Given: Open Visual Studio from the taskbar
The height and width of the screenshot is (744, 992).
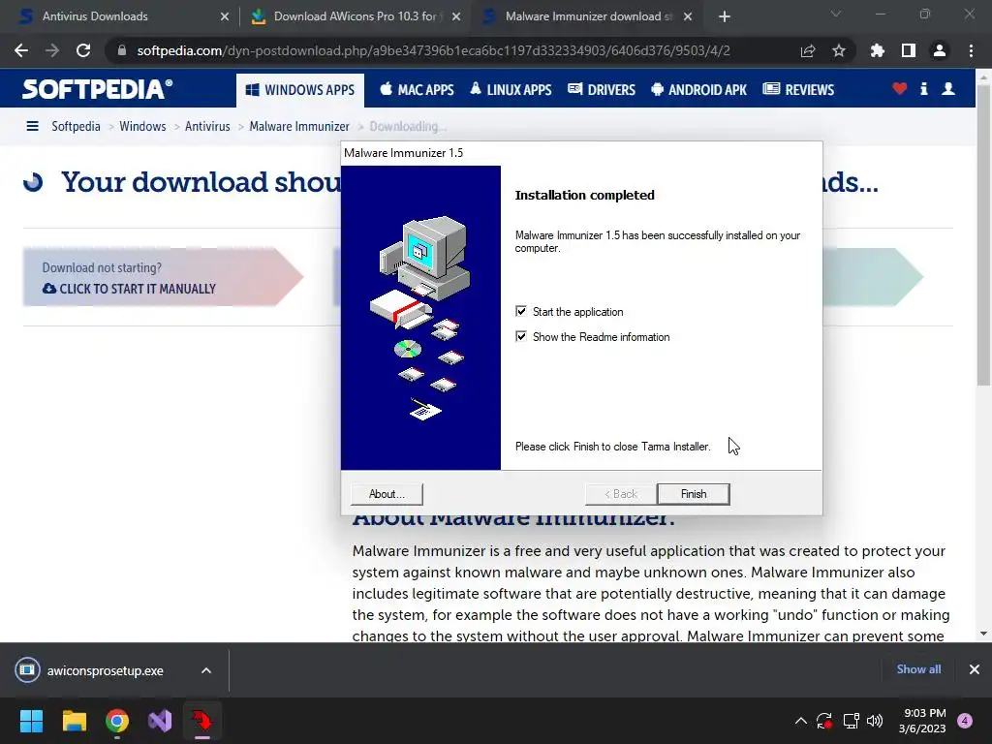Looking at the screenshot, I should [160, 721].
